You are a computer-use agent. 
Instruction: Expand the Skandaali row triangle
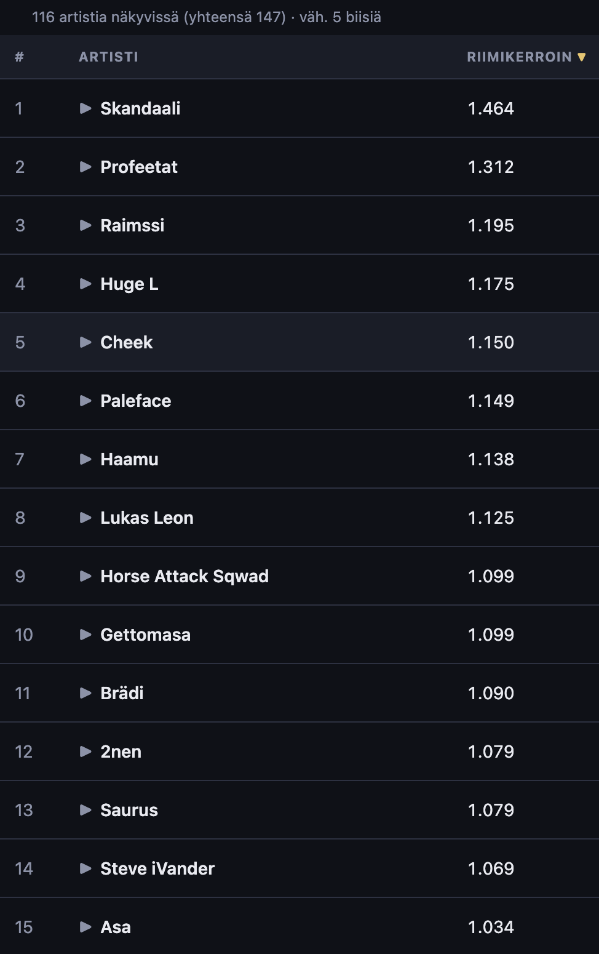[x=85, y=108]
